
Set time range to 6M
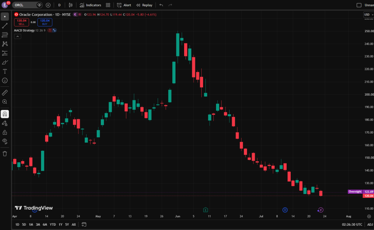click(x=45, y=225)
